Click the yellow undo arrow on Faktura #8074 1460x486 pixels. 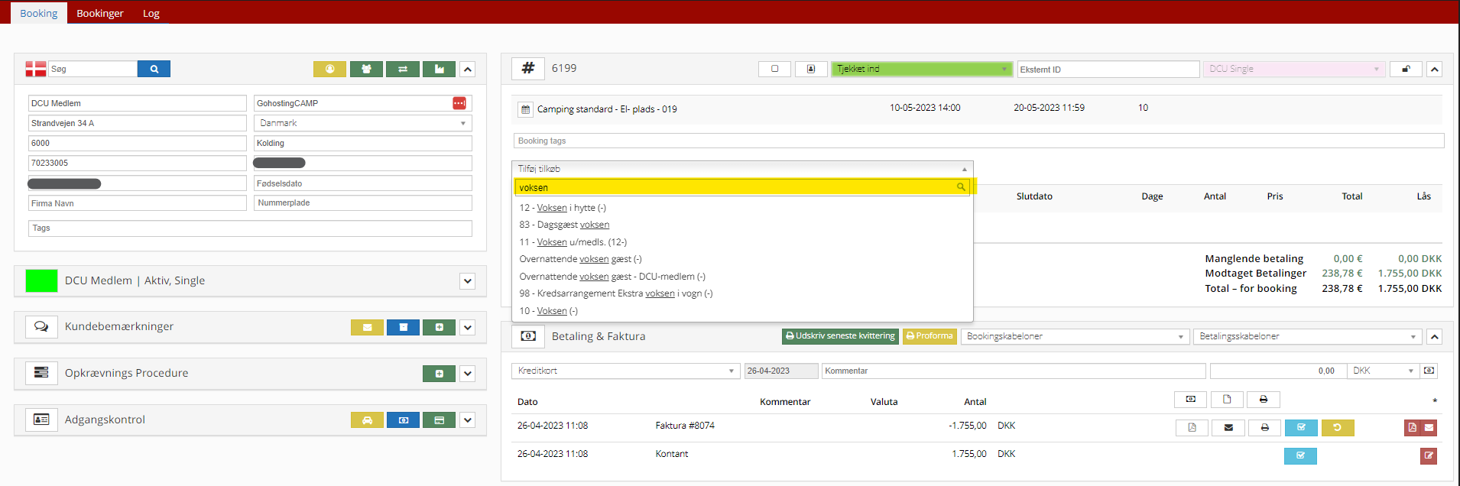(x=1337, y=428)
